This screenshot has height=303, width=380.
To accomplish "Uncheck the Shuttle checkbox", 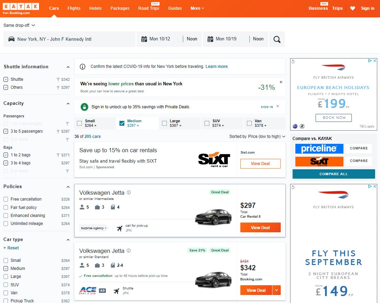I will click(6, 79).
